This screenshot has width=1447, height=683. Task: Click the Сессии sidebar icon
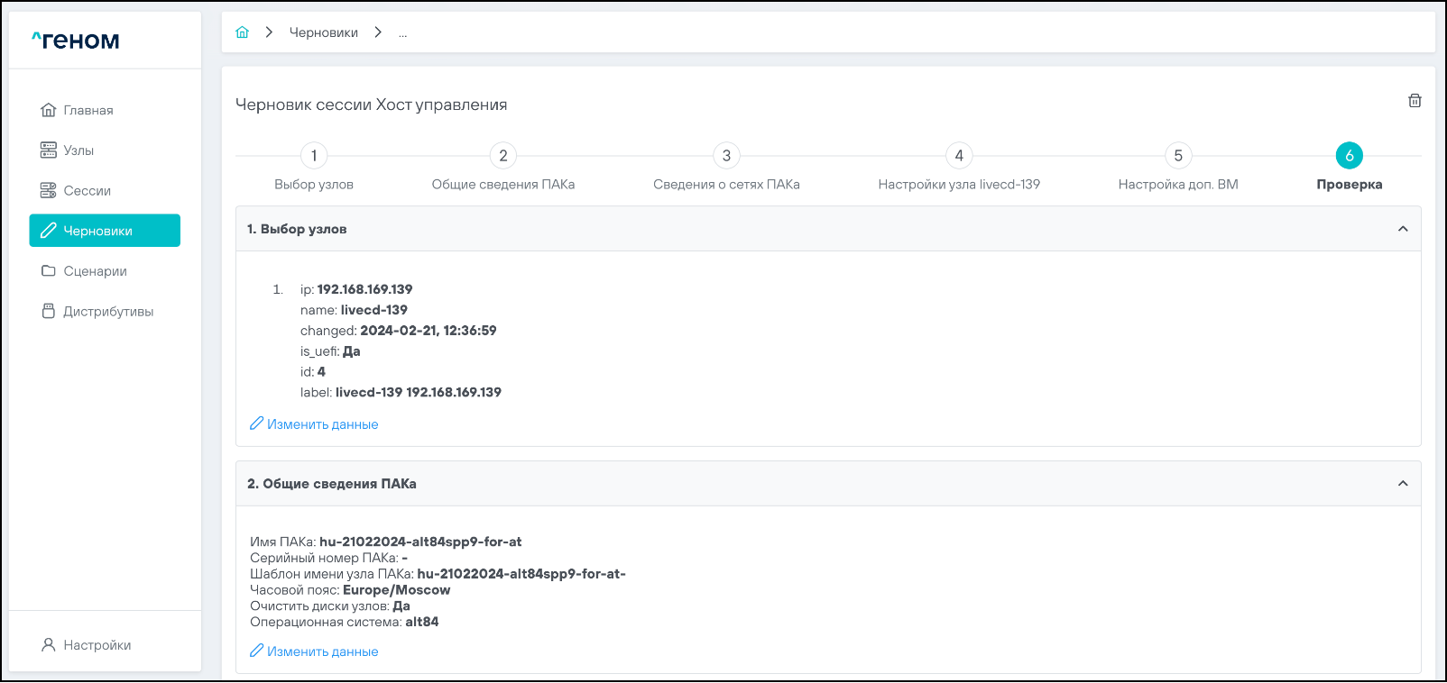click(49, 191)
